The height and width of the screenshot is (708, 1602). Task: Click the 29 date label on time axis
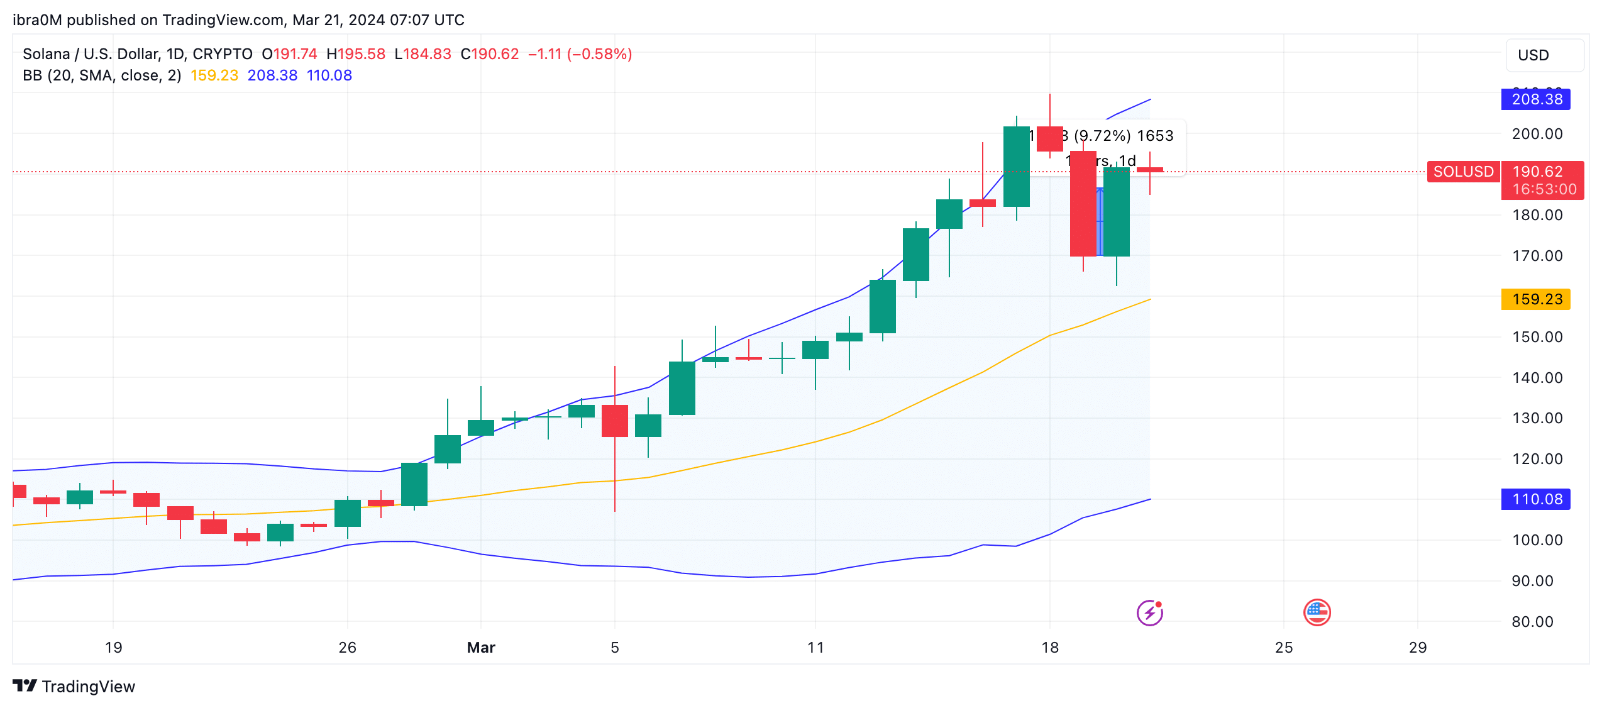tap(1418, 648)
